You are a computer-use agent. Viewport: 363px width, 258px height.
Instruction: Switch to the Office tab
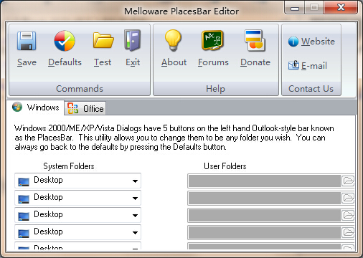click(x=85, y=109)
